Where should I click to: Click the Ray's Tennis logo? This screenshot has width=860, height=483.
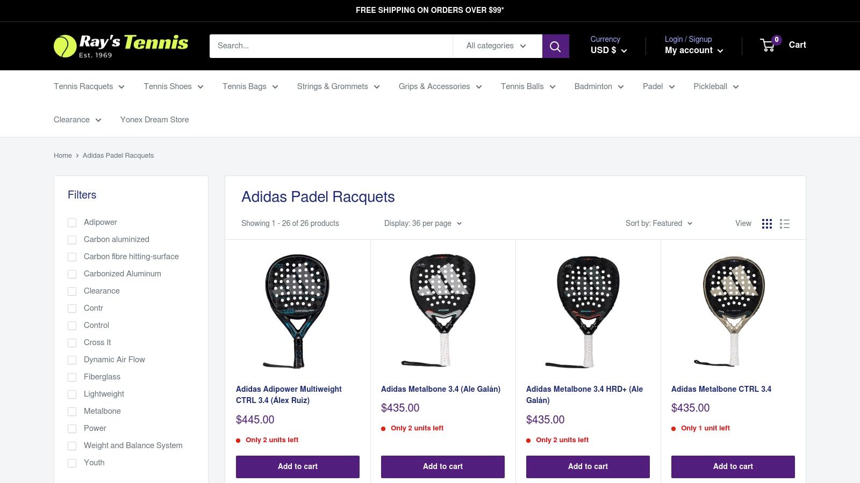(121, 46)
